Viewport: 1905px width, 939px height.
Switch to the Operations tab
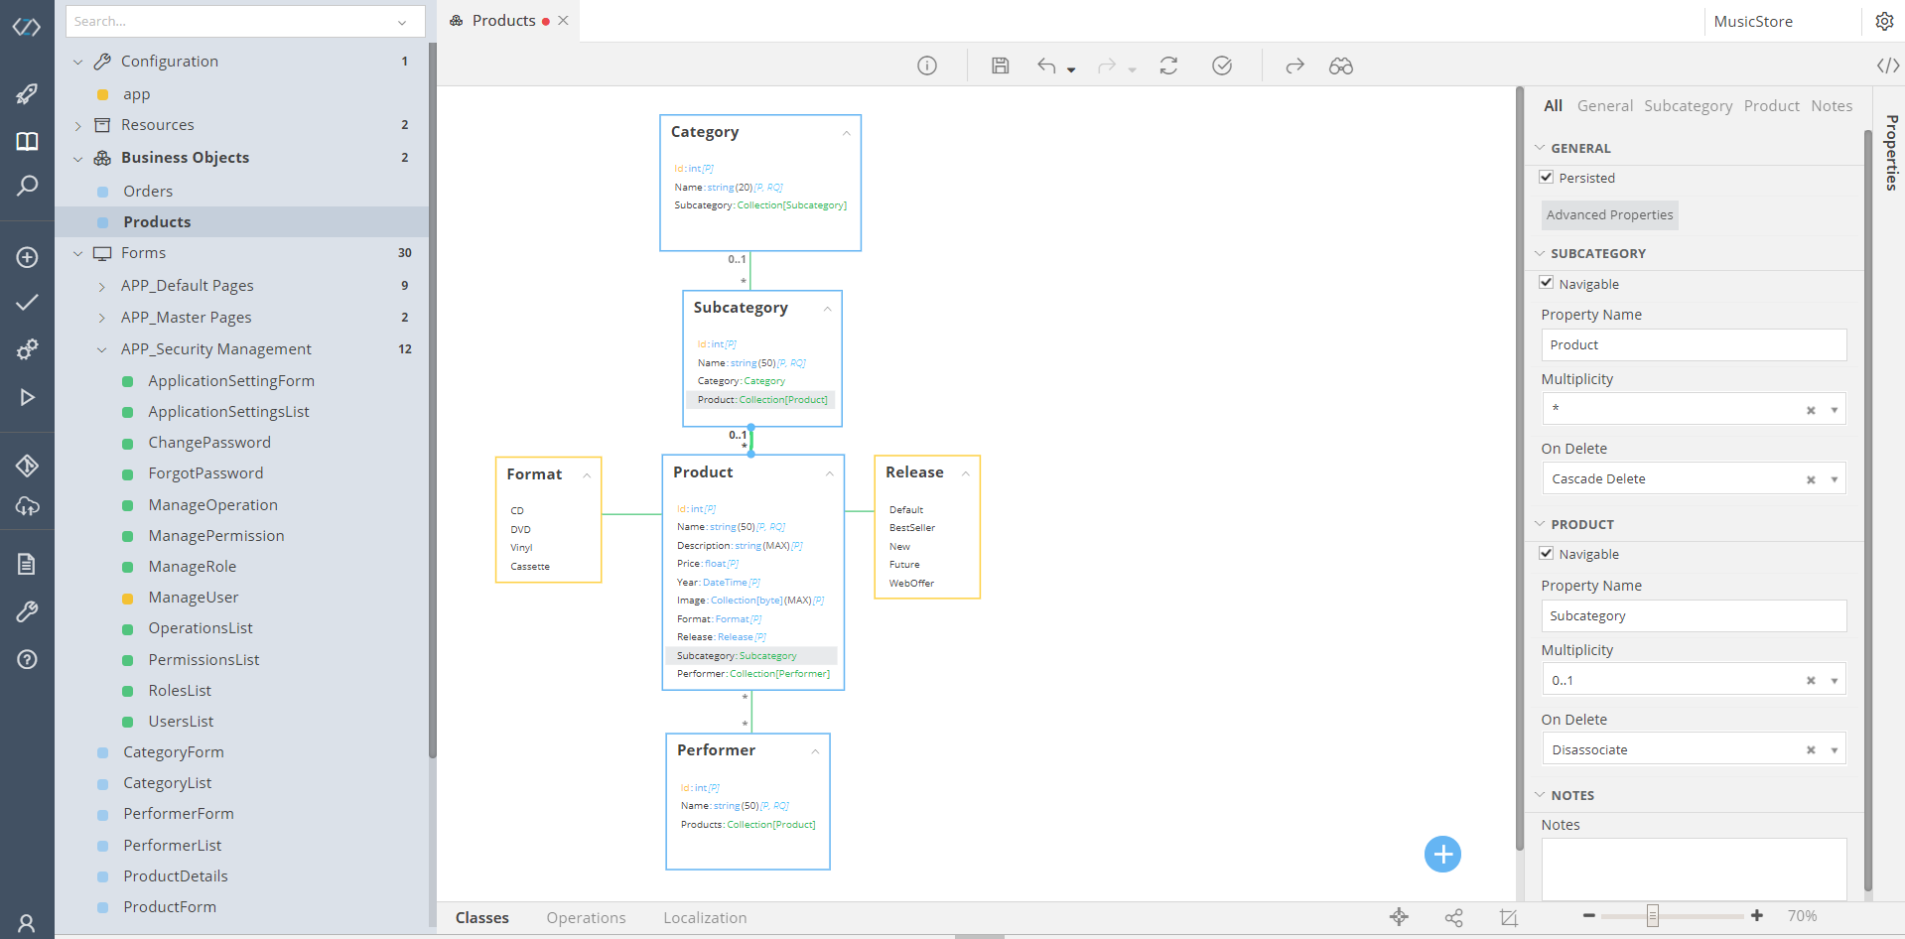click(x=586, y=917)
